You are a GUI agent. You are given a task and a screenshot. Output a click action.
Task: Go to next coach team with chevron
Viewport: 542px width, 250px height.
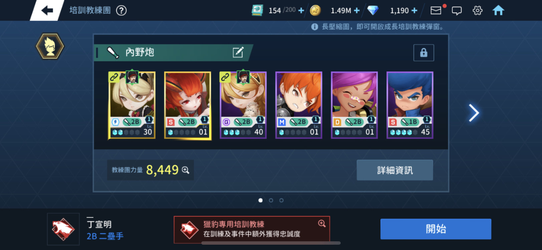click(474, 113)
